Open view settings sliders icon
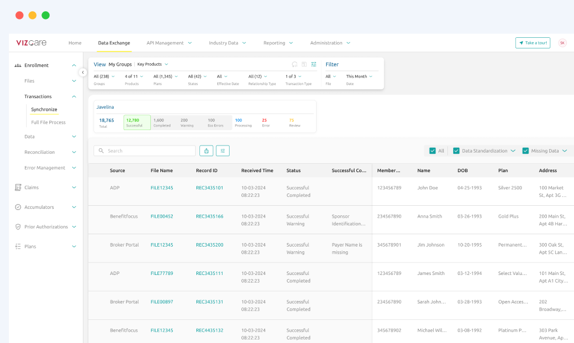The width and height of the screenshot is (574, 343). (x=314, y=64)
